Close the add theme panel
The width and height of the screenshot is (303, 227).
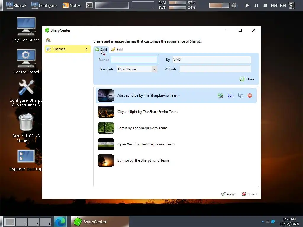(x=247, y=79)
